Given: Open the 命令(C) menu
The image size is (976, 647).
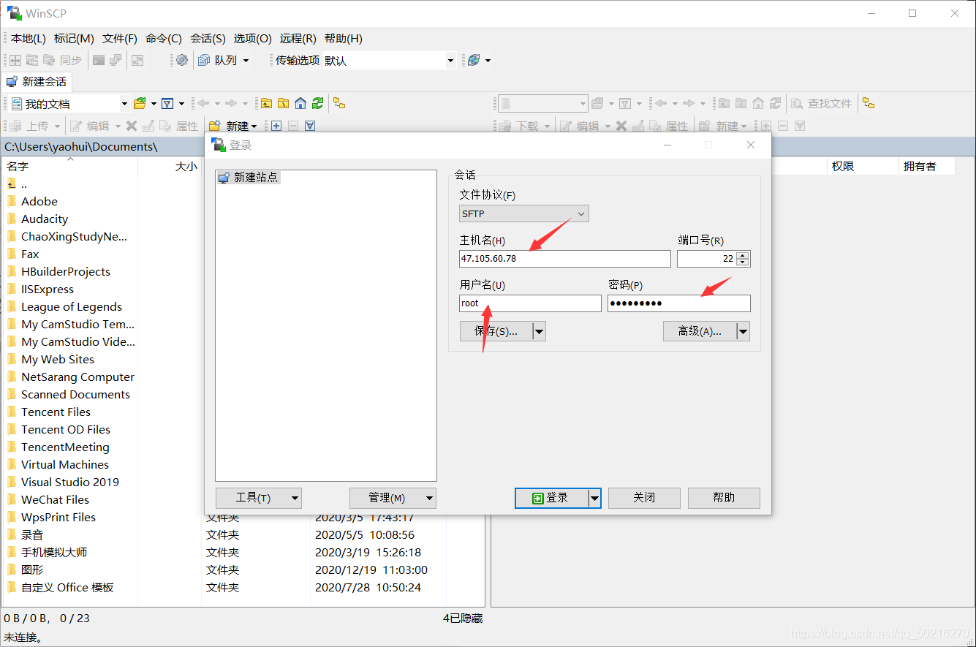Looking at the screenshot, I should point(164,38).
